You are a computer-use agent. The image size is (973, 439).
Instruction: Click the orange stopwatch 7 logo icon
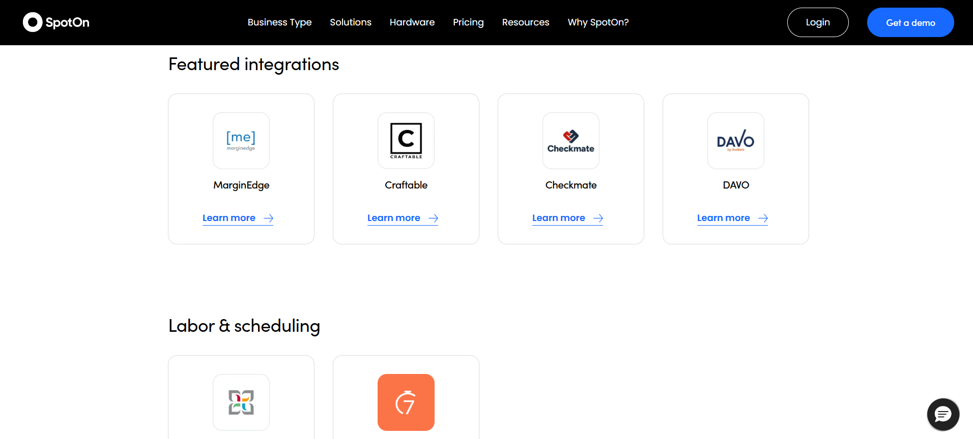[x=406, y=402]
